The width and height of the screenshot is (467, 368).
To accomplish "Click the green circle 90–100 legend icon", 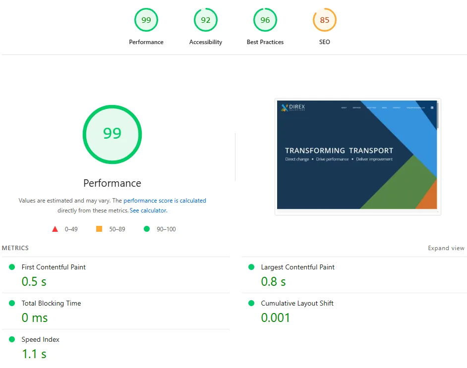I will click(147, 229).
